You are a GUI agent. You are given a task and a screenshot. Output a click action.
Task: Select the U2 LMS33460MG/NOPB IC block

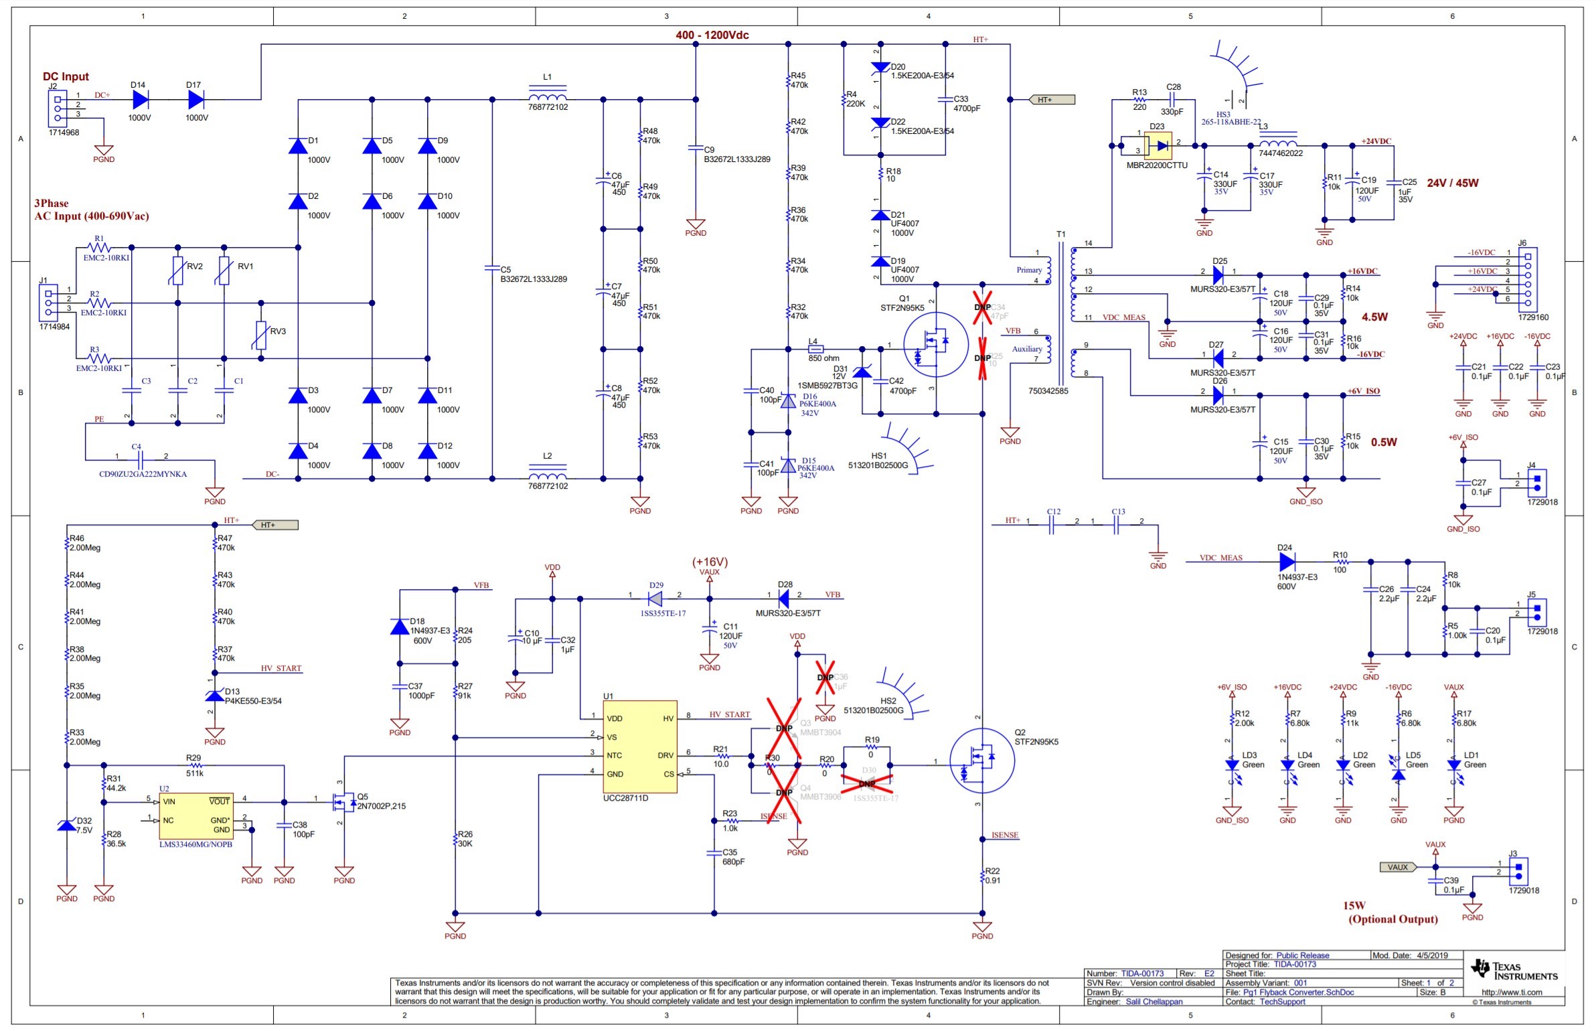195,815
